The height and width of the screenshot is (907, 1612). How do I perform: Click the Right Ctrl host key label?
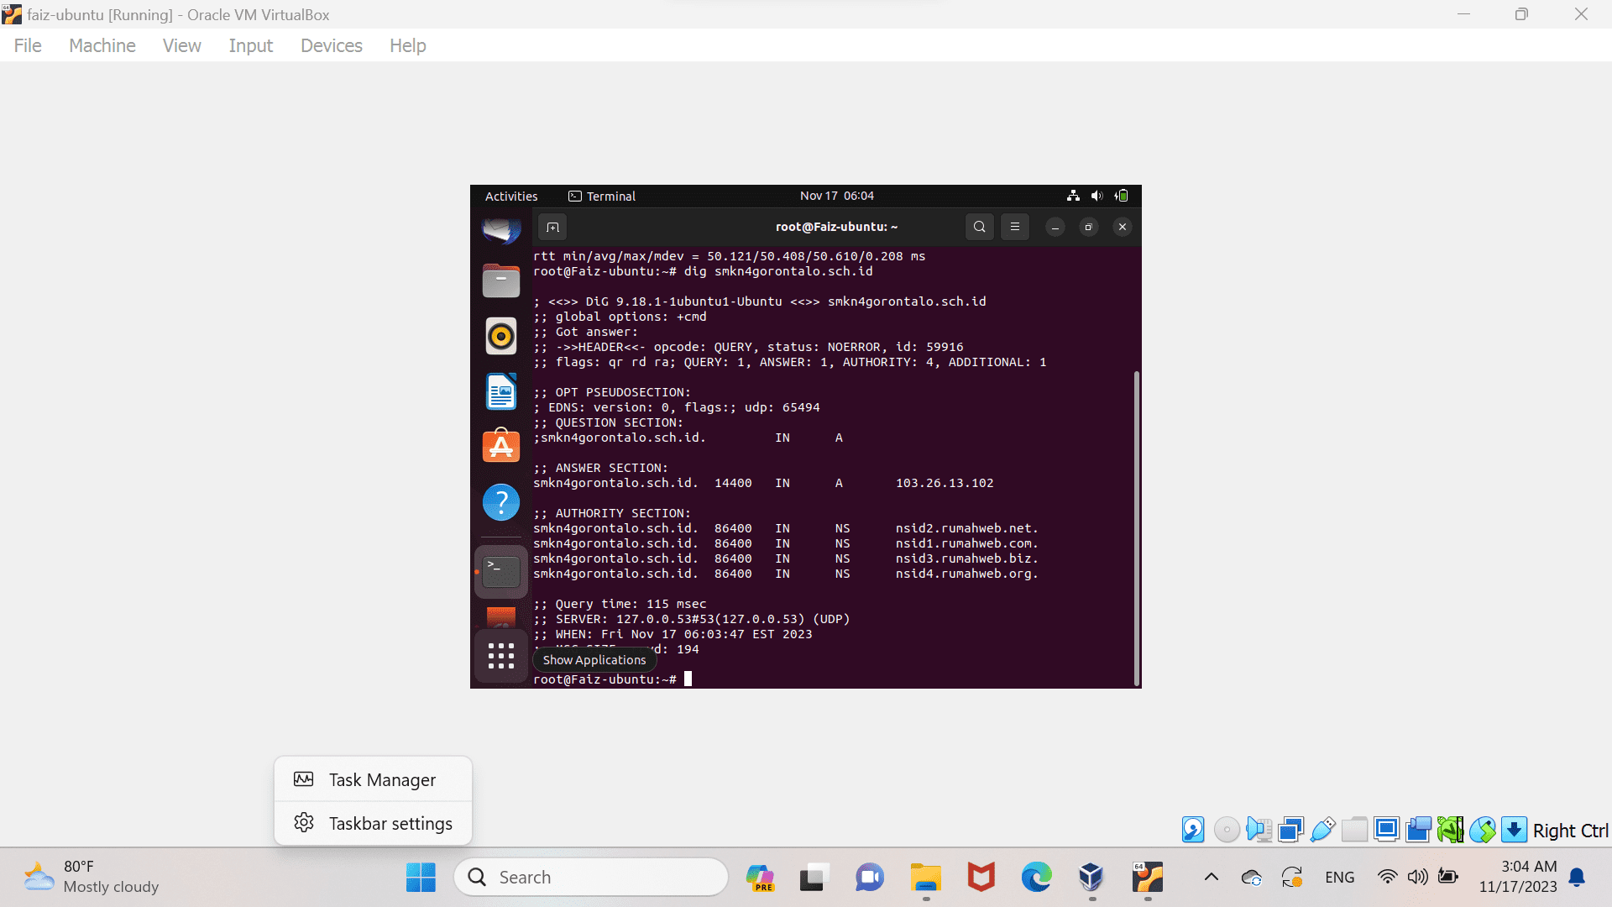click(1570, 831)
